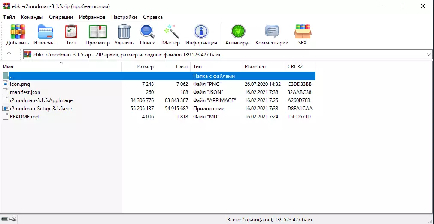Start Антивирус scan icon
Viewport: 434px width, 224px height.
(x=238, y=32)
